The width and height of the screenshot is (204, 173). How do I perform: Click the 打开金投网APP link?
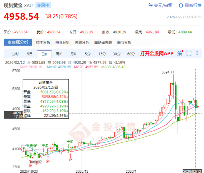(x=157, y=53)
